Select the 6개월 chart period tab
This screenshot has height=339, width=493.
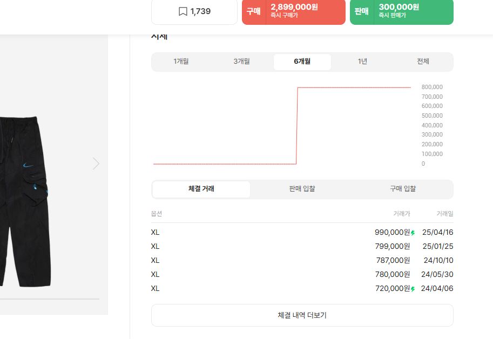coord(302,62)
